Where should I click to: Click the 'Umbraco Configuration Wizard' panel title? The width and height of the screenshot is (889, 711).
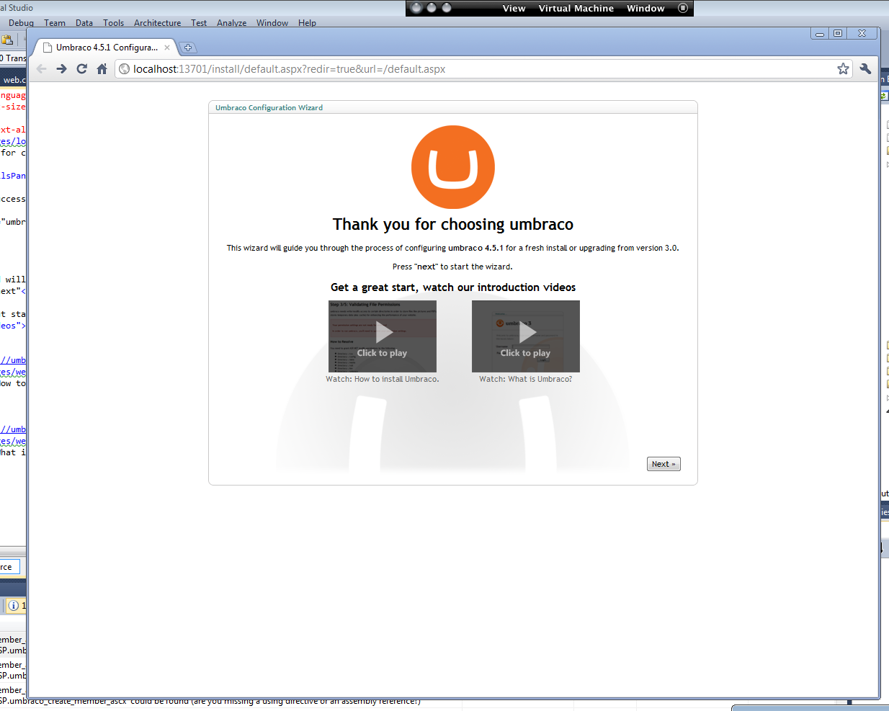pos(269,108)
